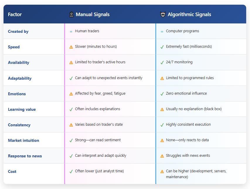
Task: Click warning icon next to Affected by fear, greed, fatigue
Action: tap(71, 94)
